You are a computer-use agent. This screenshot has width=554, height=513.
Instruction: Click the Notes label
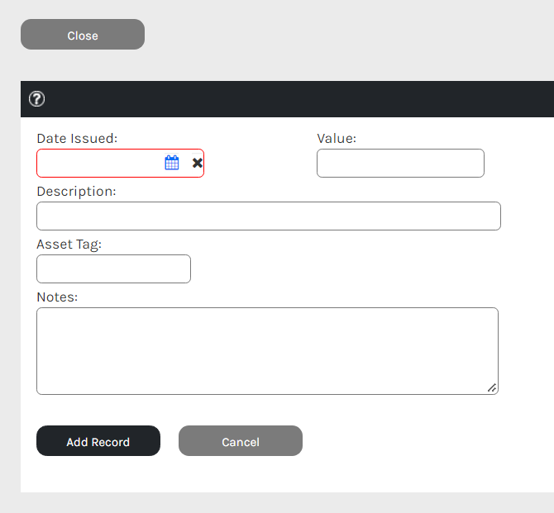click(57, 297)
